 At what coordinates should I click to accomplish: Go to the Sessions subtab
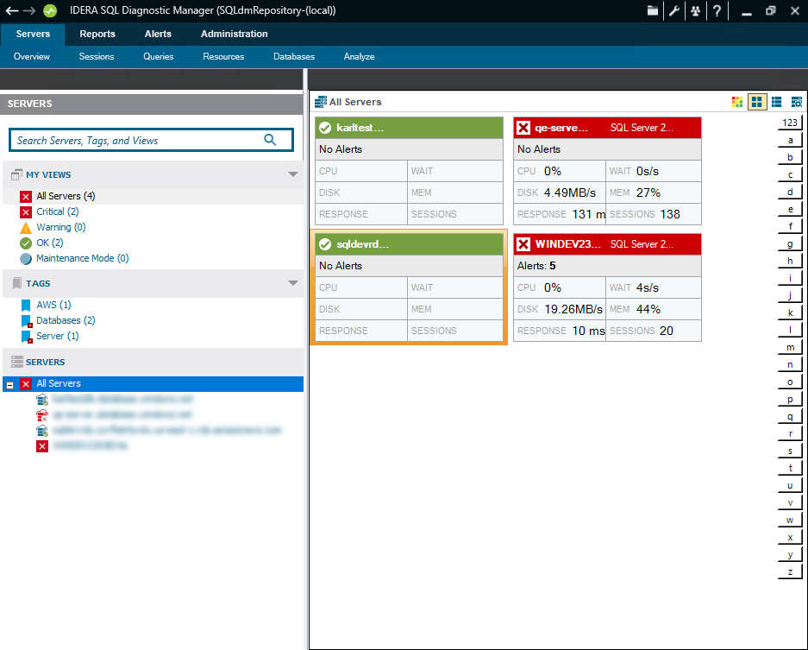[97, 57]
